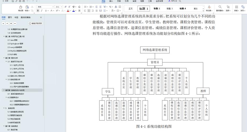Click the Paste clipboard icon
247x132 pixels.
pyautogui.click(x=27, y=7)
